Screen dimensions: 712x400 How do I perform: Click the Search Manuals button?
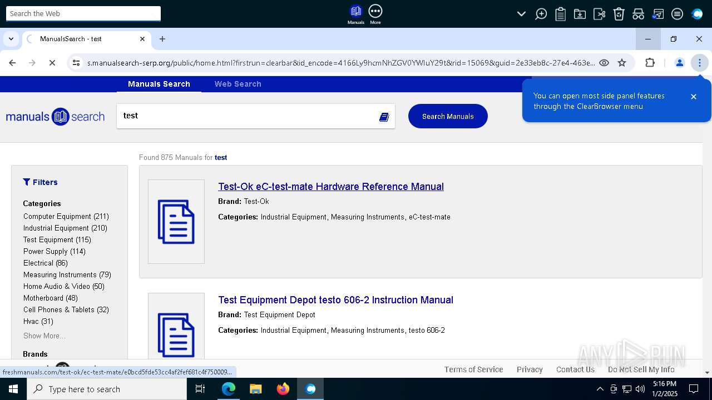coord(448,116)
